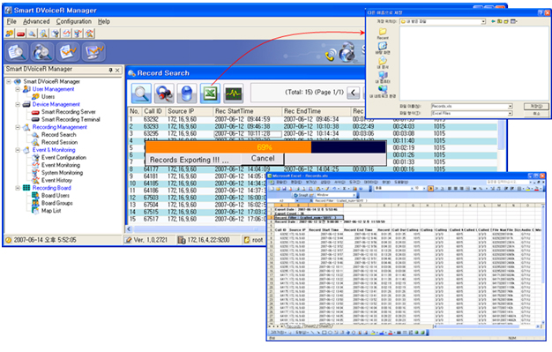Close the Smart DVoiceR Manager side panel

point(117,70)
